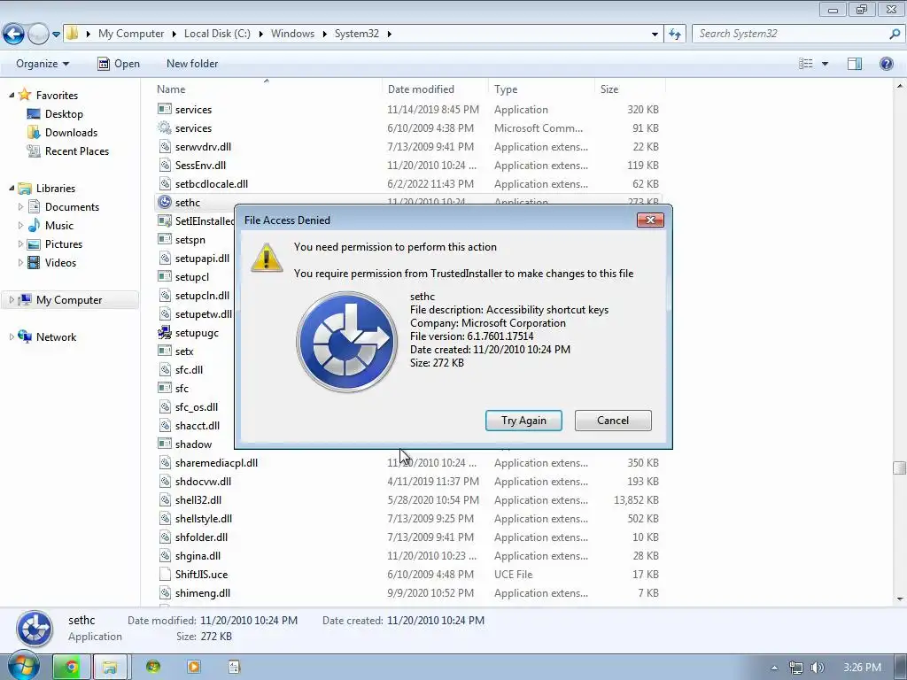The image size is (907, 680).
Task: Open Chrome from the taskbar
Action: 71,668
